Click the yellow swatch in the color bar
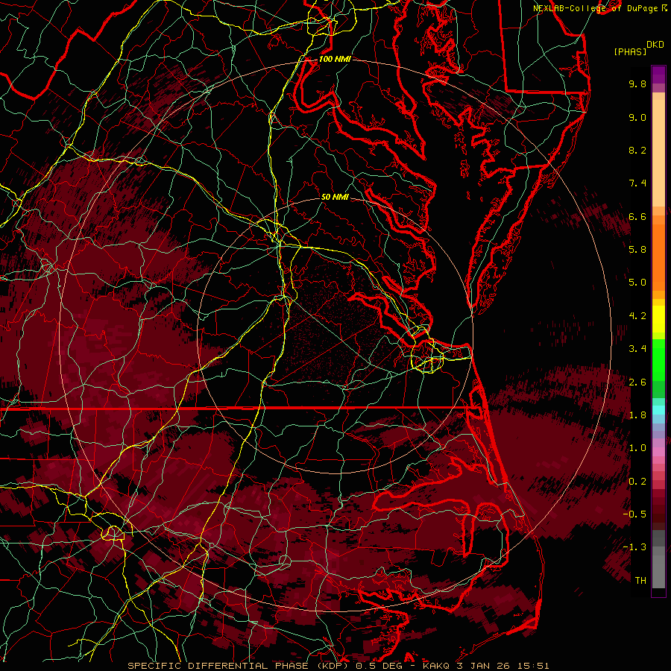The height and width of the screenshot is (671, 671). click(658, 319)
